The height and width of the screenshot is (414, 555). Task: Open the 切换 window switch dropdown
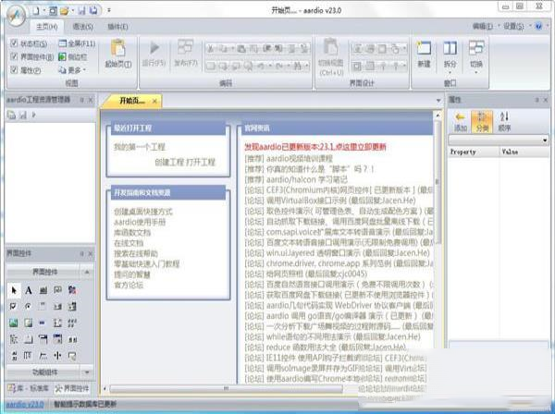pyautogui.click(x=476, y=53)
